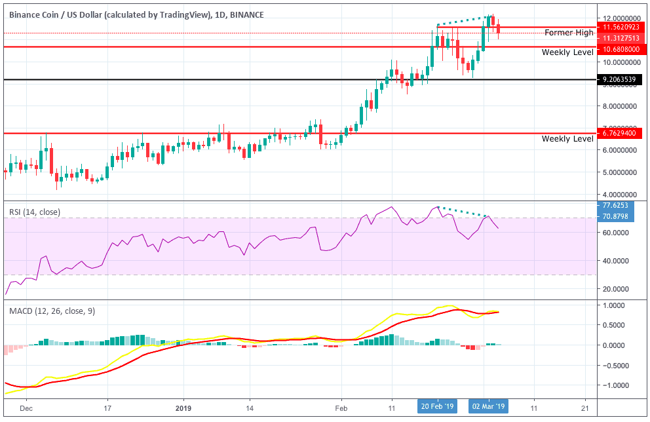Select the dotted divergence line on RSI

click(463, 212)
